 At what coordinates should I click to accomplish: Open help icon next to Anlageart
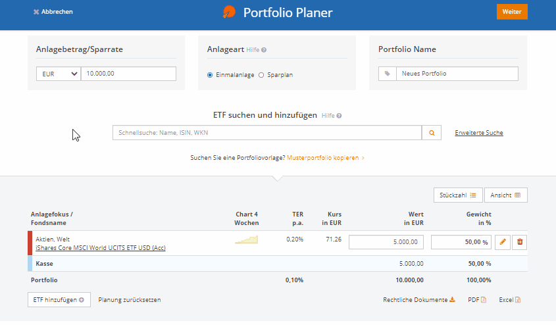tap(264, 50)
